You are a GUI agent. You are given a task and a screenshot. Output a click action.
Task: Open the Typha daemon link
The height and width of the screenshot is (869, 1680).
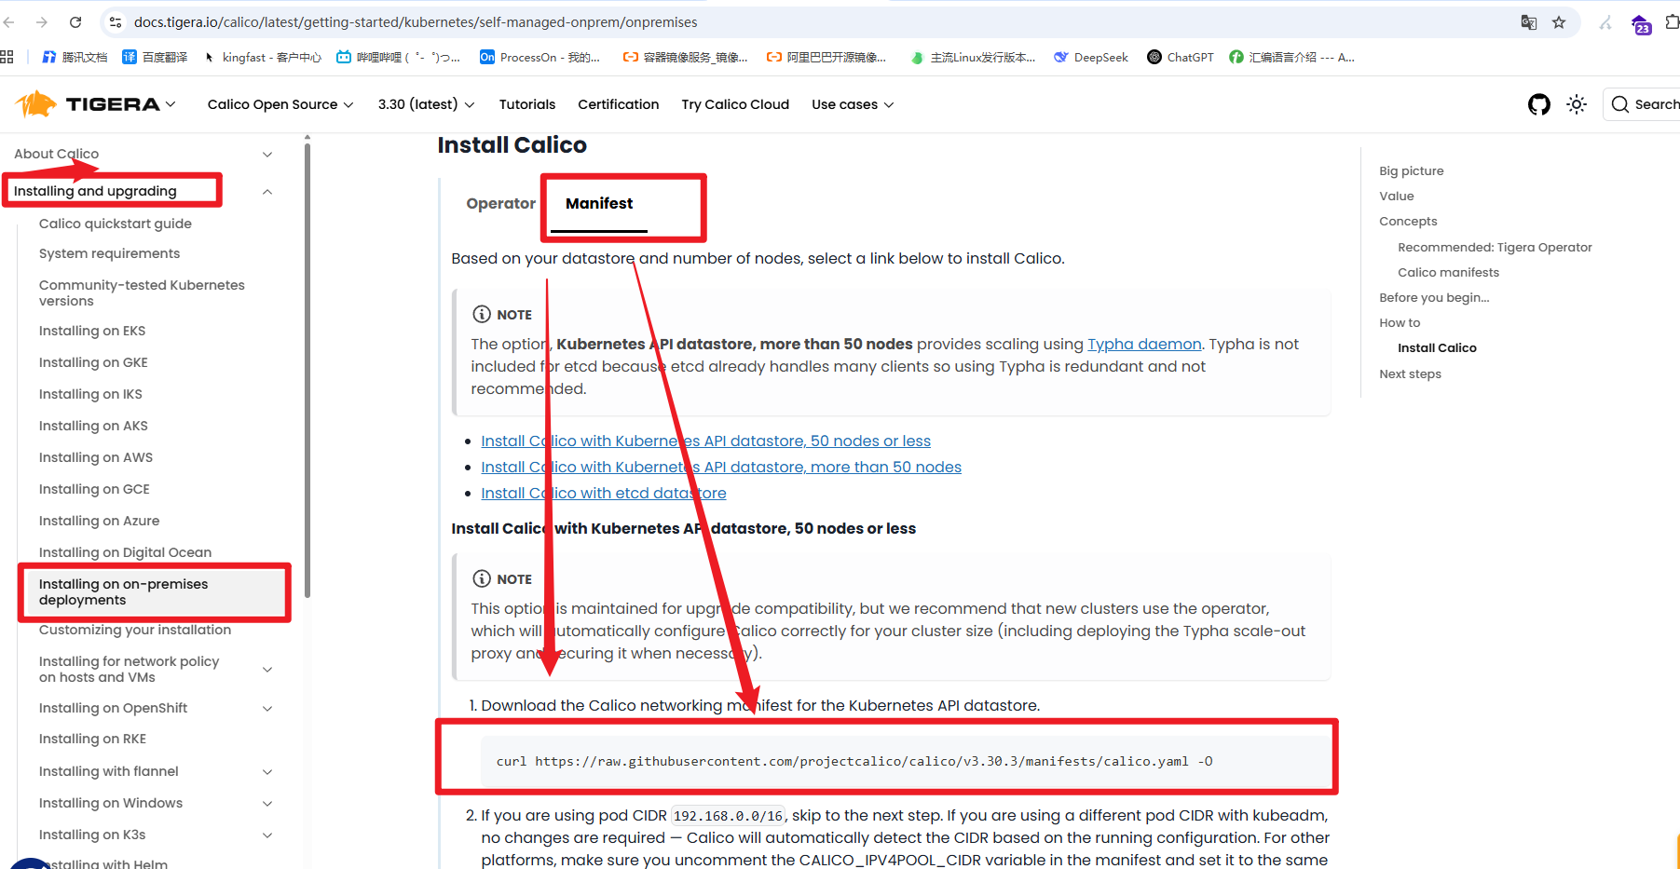[x=1144, y=344]
